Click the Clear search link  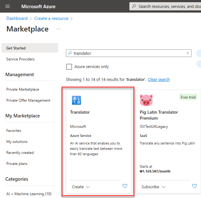[159, 80]
